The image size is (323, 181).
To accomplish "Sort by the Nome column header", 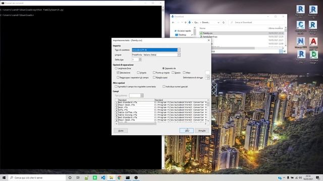I will tap(202, 28).
